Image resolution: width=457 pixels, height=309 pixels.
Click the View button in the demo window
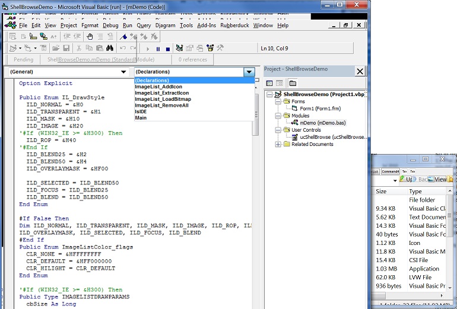pyautogui.click(x=437, y=179)
